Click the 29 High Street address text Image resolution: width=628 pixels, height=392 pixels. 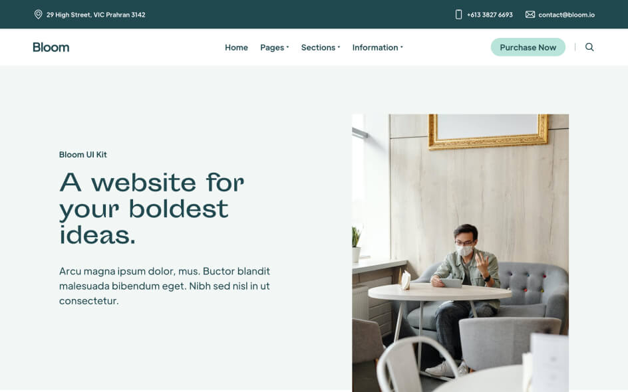pos(96,15)
